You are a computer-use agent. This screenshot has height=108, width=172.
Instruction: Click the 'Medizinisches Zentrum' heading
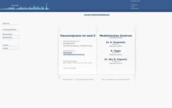pyautogui.click(x=116, y=36)
